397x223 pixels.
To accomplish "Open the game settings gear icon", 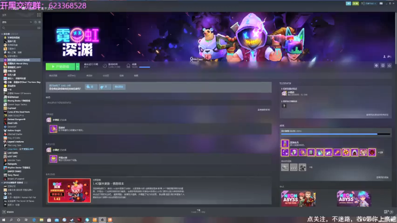I will click(x=376, y=66).
